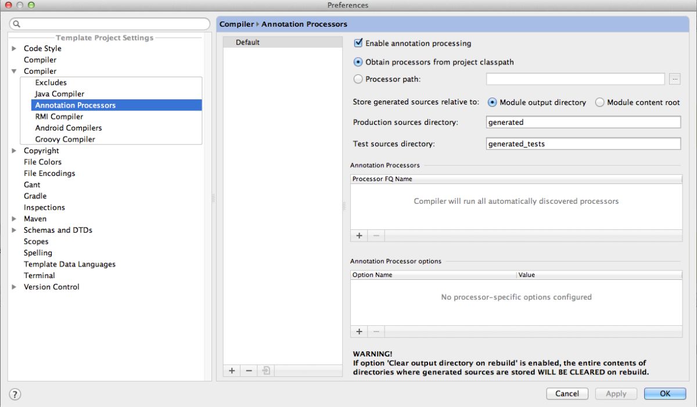This screenshot has width=697, height=407.
Task: Open File Colors settings
Action: [x=42, y=162]
